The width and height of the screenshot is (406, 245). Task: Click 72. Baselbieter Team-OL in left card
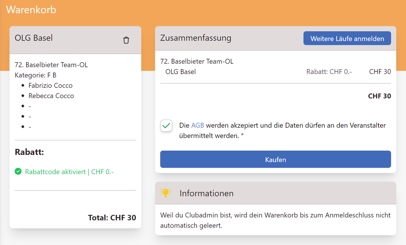[x=51, y=65]
